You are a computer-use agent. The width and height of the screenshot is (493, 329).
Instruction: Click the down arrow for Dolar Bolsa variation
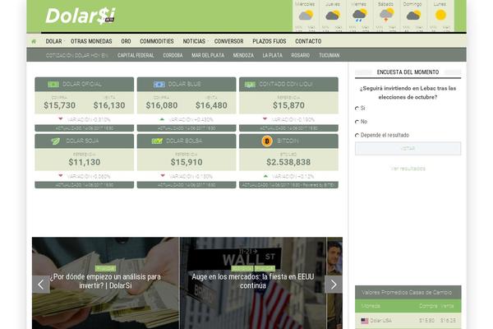pyautogui.click(x=163, y=176)
